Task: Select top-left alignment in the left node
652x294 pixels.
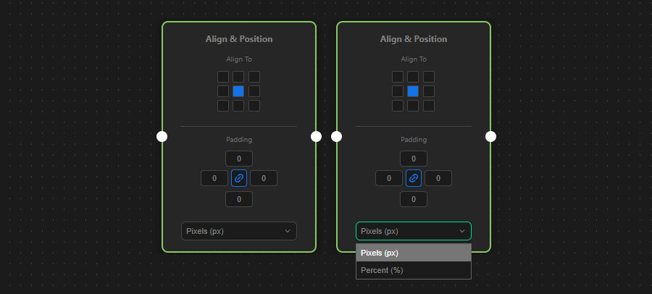Action: pyautogui.click(x=223, y=77)
